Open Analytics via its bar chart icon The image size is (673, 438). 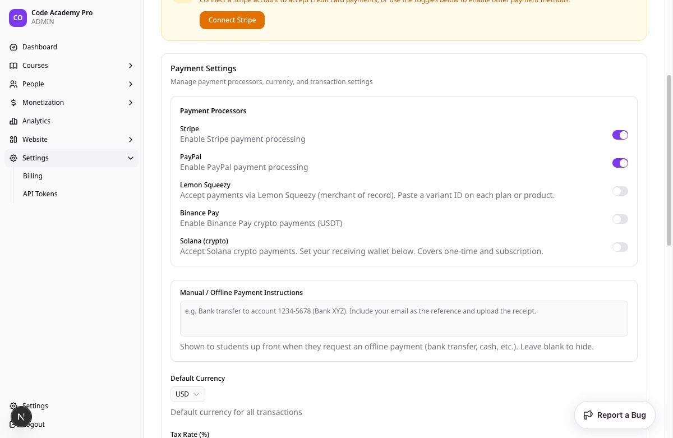[x=13, y=121]
